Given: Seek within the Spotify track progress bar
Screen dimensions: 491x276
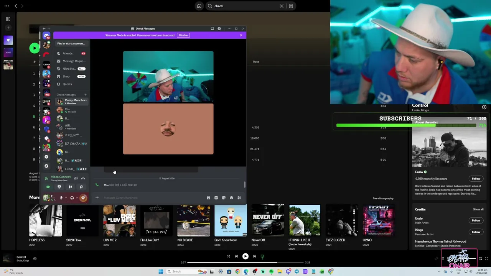Looking at the screenshot, I should 245,263.
